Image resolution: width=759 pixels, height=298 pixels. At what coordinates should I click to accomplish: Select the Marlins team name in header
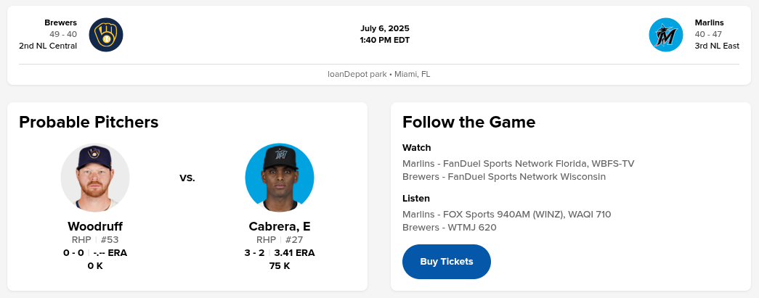click(x=709, y=22)
